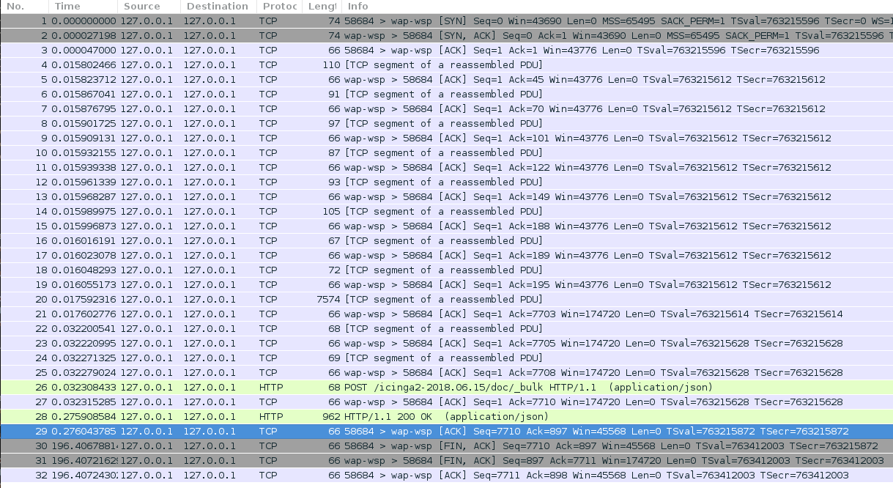The width and height of the screenshot is (893, 488).
Task: Select highlighted packet 29 with Seq=7710 Ack=897
Action: 446,431
